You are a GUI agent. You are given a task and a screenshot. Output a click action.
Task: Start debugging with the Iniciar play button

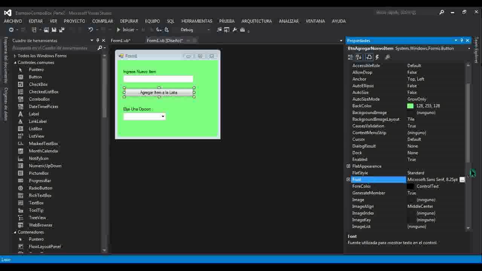tap(126, 30)
